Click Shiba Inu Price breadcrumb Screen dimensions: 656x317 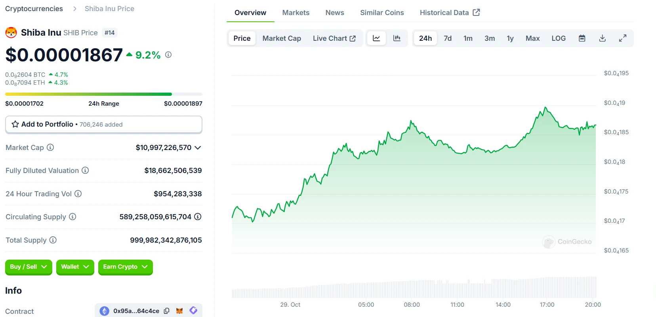[109, 9]
